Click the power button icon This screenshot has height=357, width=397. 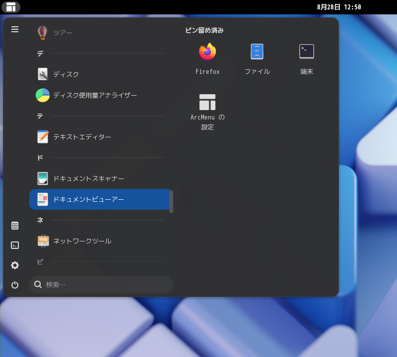coord(15,285)
